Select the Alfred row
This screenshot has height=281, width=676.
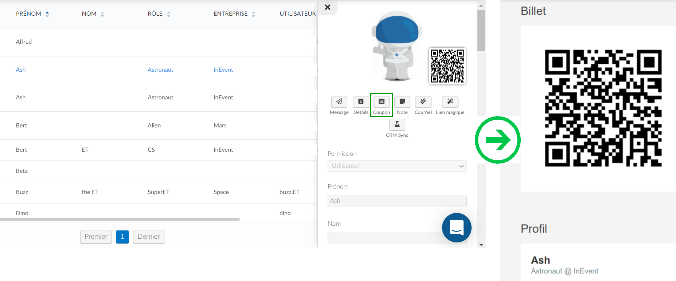159,42
